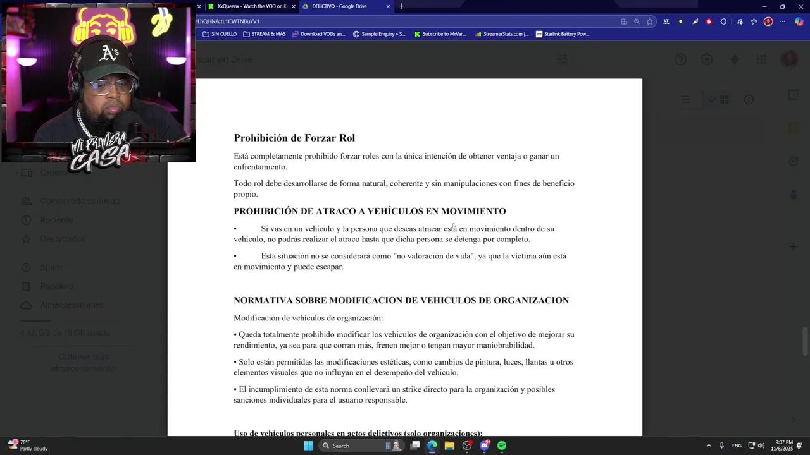This screenshot has width=810, height=455.
Task: Open the browser profile avatar
Action: coord(768,21)
